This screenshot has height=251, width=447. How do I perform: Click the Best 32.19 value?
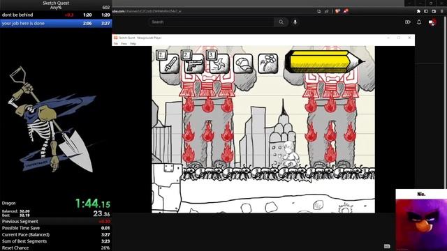coord(24,215)
